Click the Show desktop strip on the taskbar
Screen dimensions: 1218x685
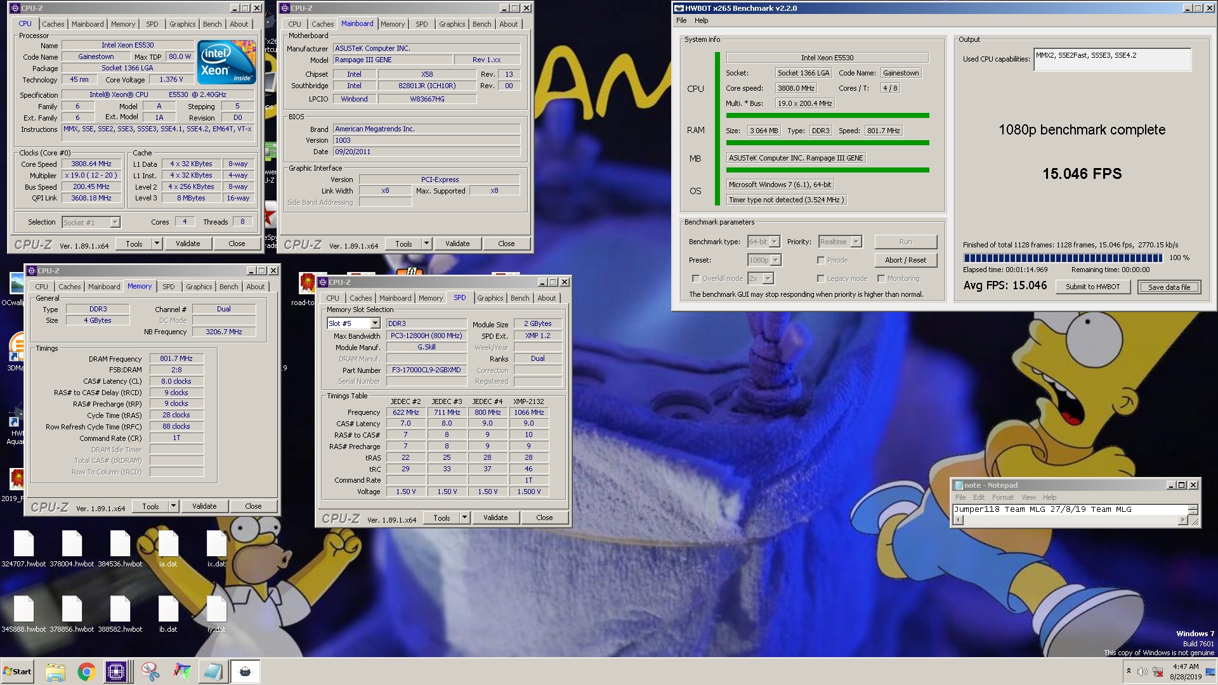point(1210,672)
